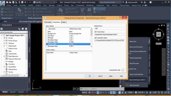This screenshot has height=96, width=171.
Task: Toggle 2D object snap in status bar
Action: pyautogui.click(x=114, y=93)
